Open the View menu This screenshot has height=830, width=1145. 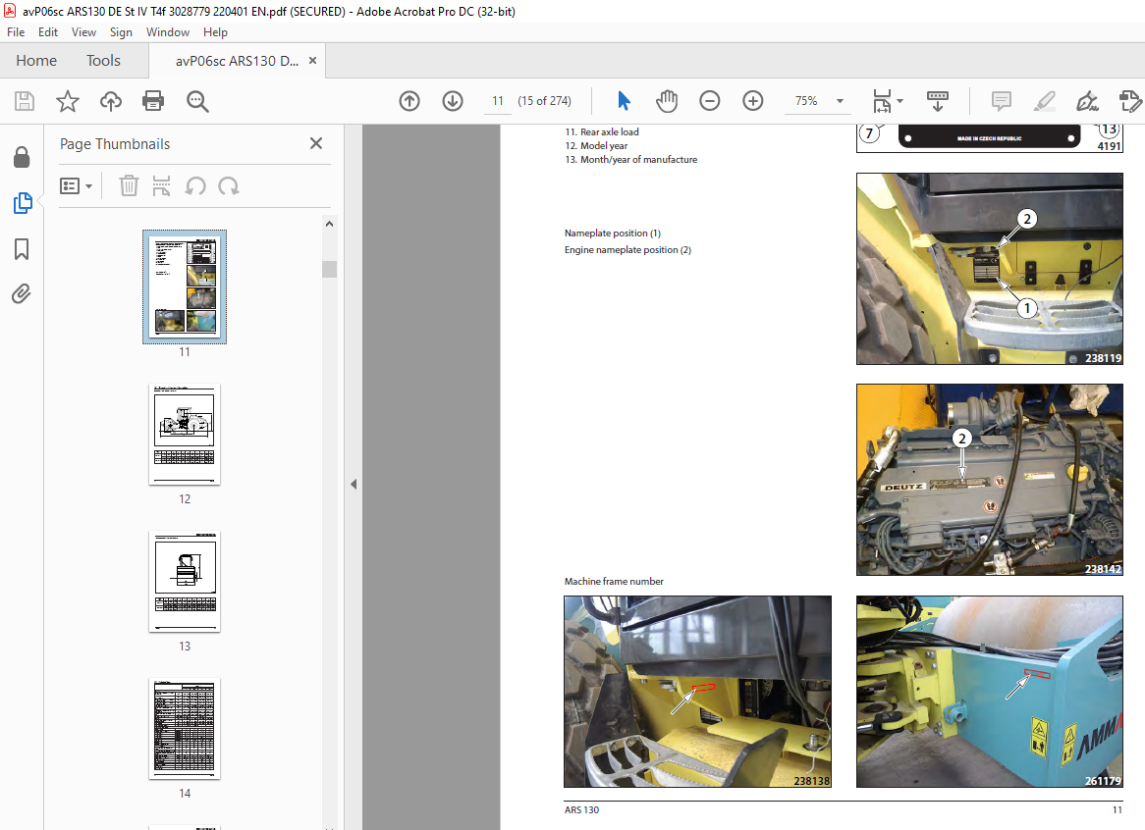pos(83,32)
